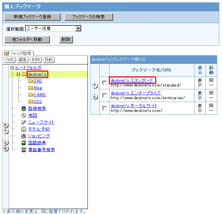The width and height of the screenshot is (222, 214).
Task: Check the desknet's スタンダード bookmark checkbox
Action: (104, 83)
